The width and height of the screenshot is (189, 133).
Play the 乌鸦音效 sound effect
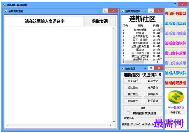click(133, 101)
